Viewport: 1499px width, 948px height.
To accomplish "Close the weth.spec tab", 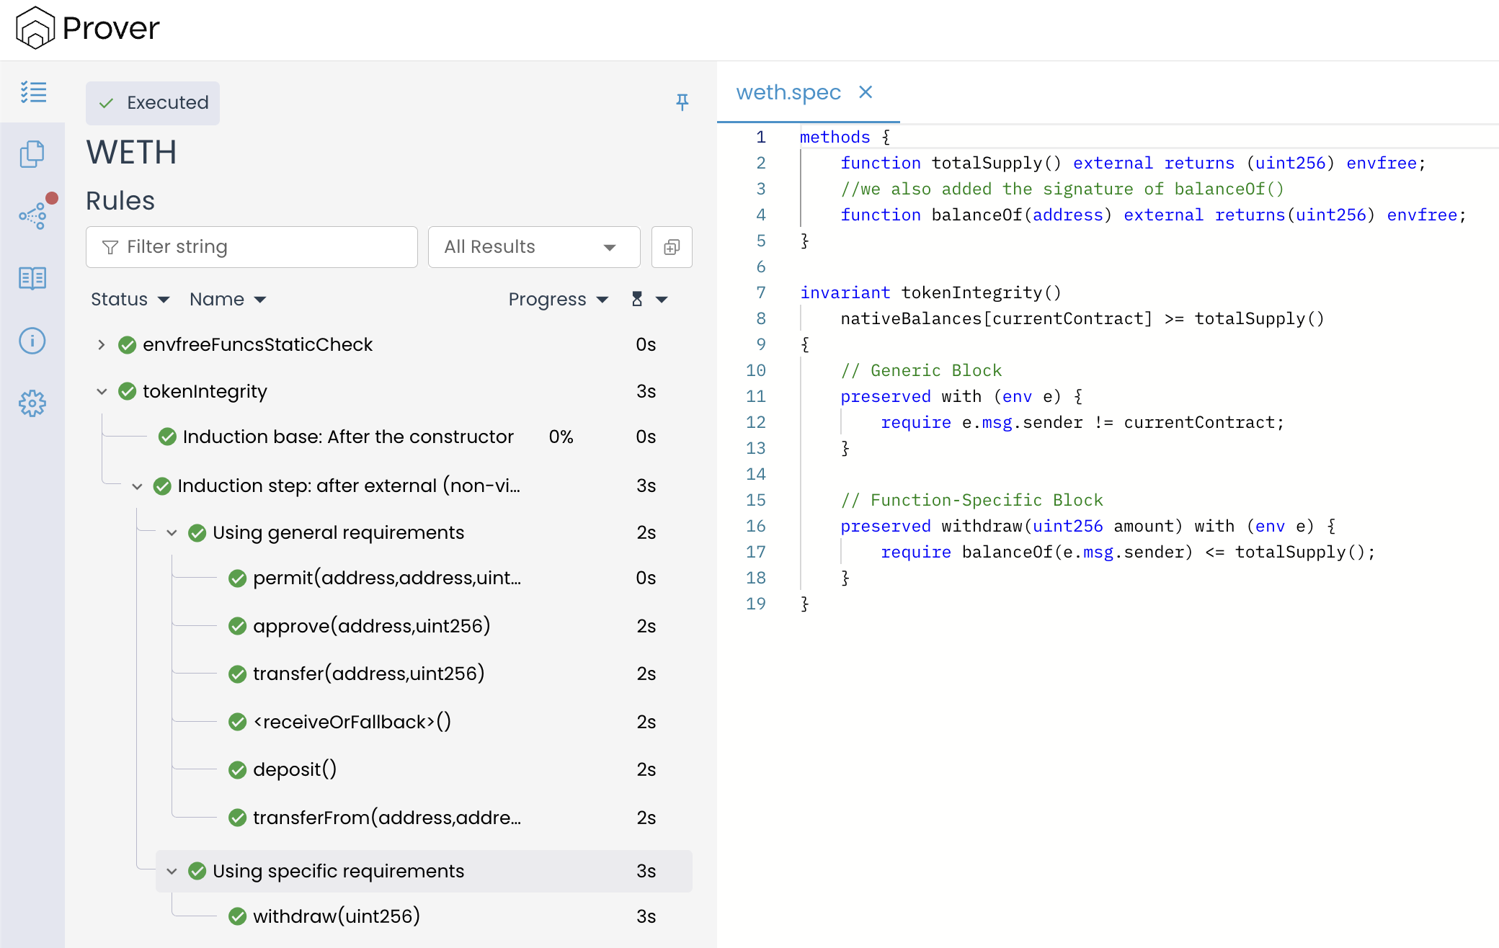I will [x=866, y=92].
